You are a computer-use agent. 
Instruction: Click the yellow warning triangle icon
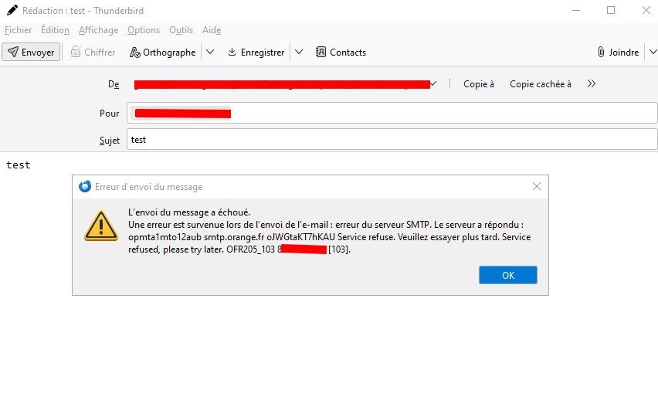pos(101,226)
